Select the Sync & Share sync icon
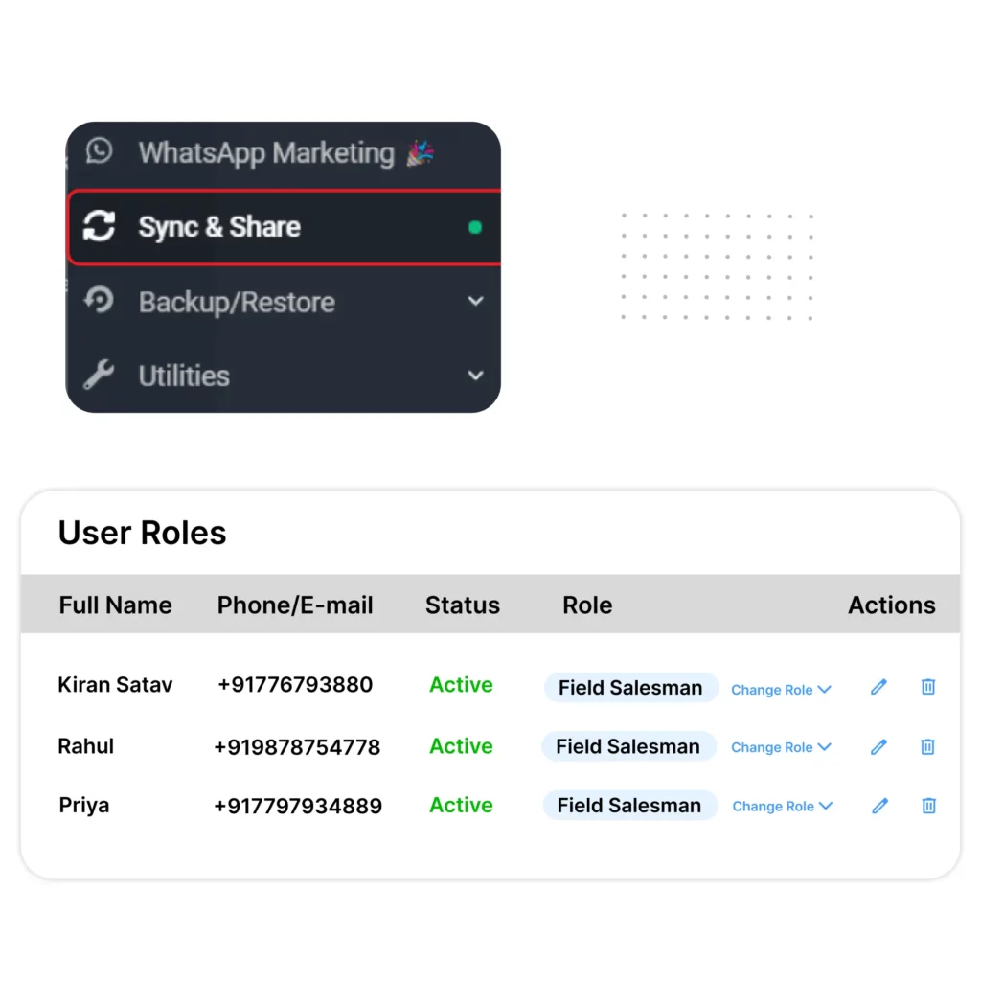Screen dimensions: 981x981 click(99, 227)
